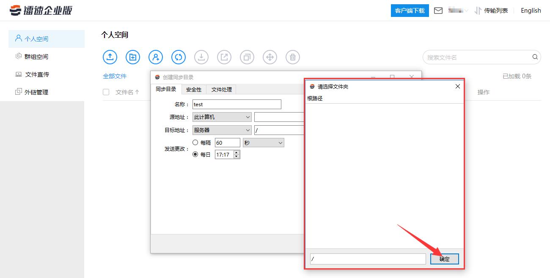Click the root path input showing /
This screenshot has width=550, height=278.
tap(367, 259)
